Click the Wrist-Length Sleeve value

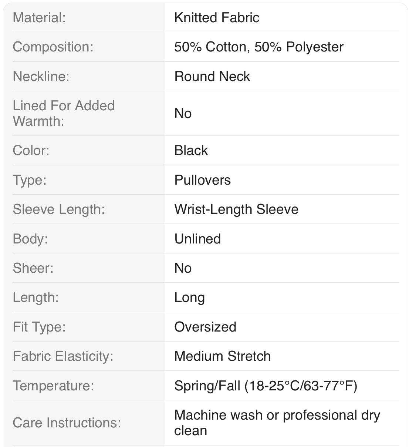point(236,209)
